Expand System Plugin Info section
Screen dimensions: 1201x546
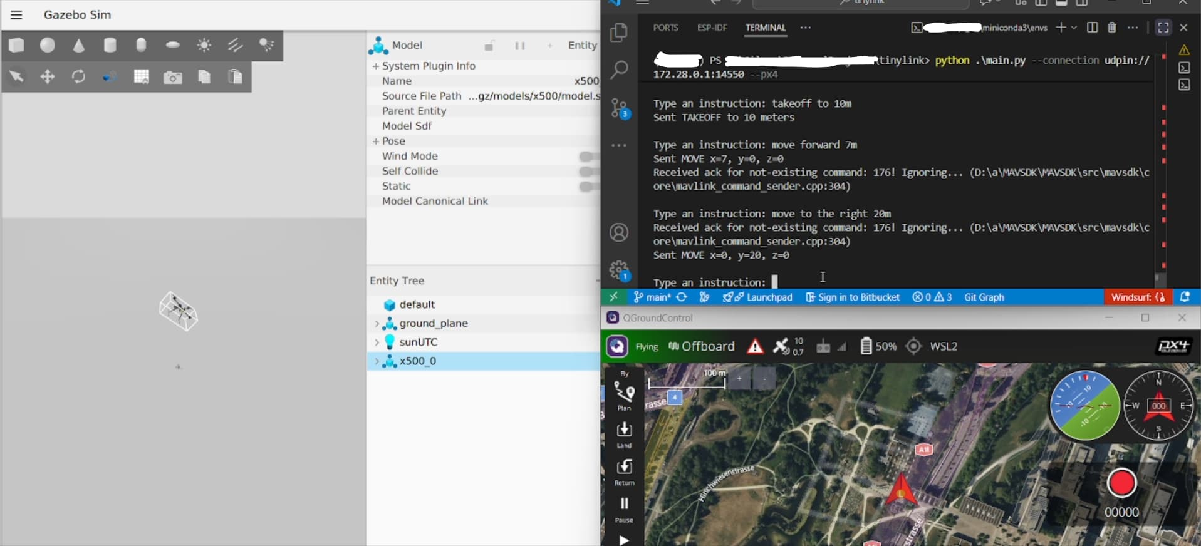(x=376, y=66)
